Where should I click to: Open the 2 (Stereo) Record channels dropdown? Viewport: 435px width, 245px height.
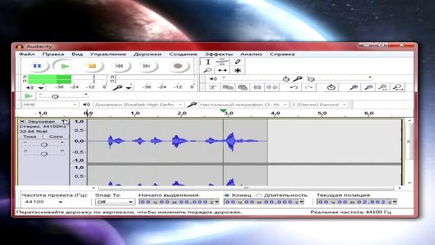tap(319, 105)
